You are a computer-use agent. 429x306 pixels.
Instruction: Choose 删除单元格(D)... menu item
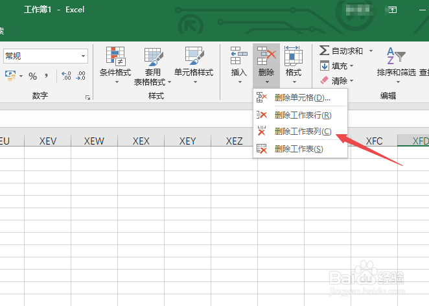[301, 97]
